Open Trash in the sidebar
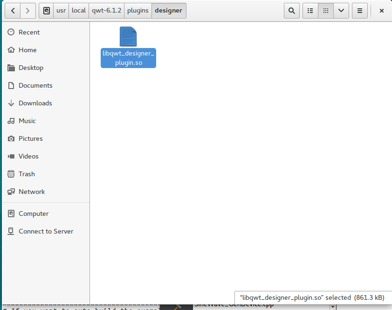Viewport: 392px width, 310px height. 46,174
